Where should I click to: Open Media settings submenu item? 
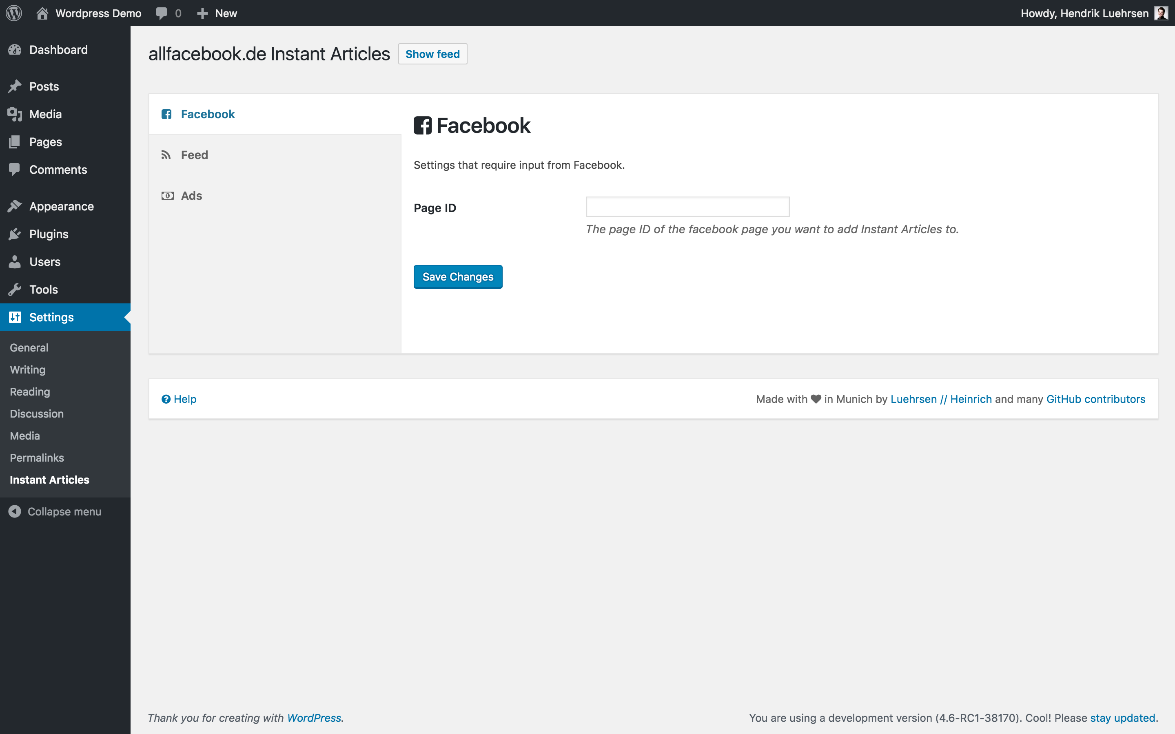click(25, 436)
